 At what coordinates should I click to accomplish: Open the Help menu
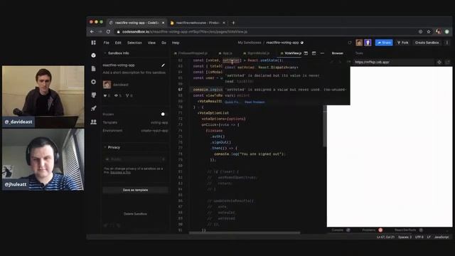pos(176,43)
